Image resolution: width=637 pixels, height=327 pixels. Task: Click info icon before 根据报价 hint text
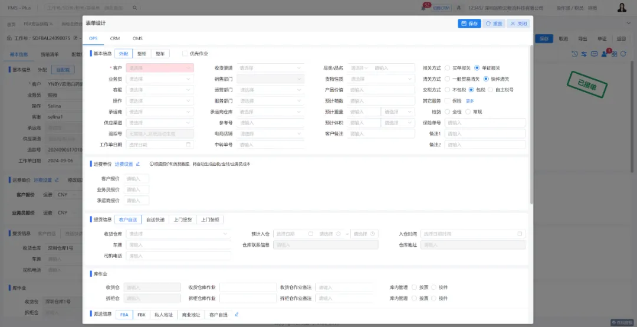[x=152, y=164]
